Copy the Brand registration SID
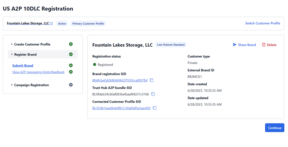 pyautogui.click(x=152, y=80)
